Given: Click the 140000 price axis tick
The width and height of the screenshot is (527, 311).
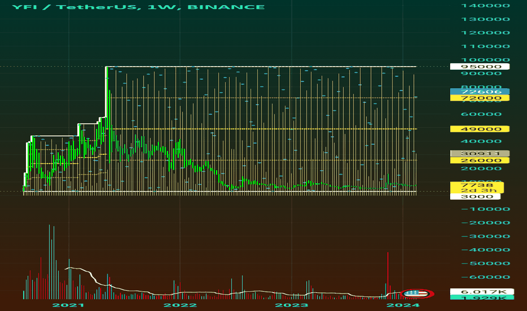Looking at the screenshot, I should tap(486, 6).
